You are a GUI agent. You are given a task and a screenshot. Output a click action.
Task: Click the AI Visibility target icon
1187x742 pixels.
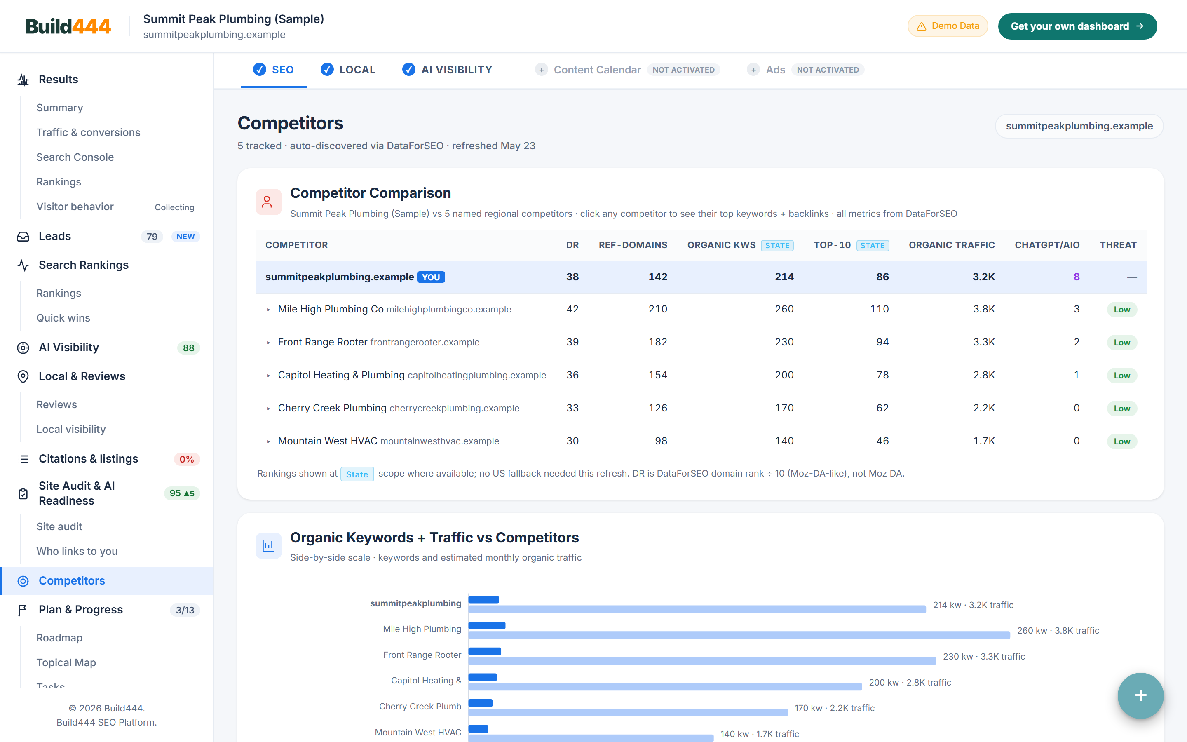pos(23,348)
